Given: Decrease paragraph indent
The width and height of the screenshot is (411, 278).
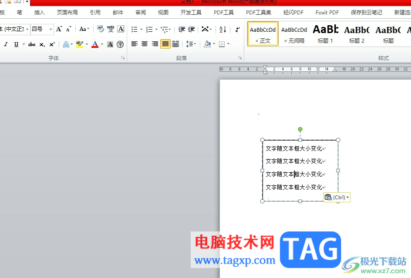Looking at the screenshot, I should [182, 29].
